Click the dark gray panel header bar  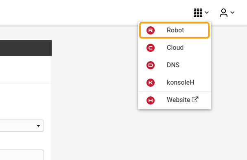point(26,48)
